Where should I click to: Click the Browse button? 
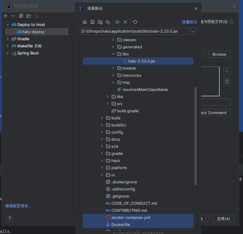pos(219,54)
